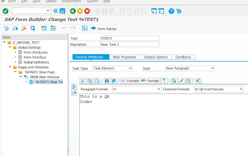The image size is (248, 156).
Task: Click the Display/Change glasses icon
Action: click(6, 28)
